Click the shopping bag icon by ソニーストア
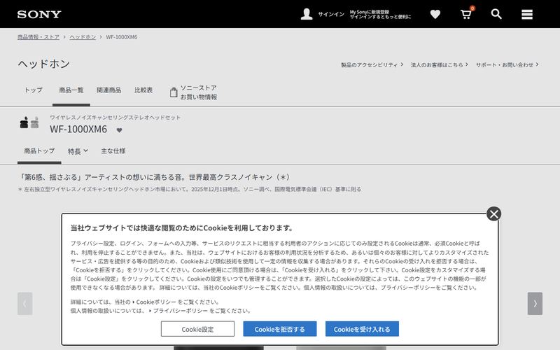The width and height of the screenshot is (560, 350). (174, 92)
